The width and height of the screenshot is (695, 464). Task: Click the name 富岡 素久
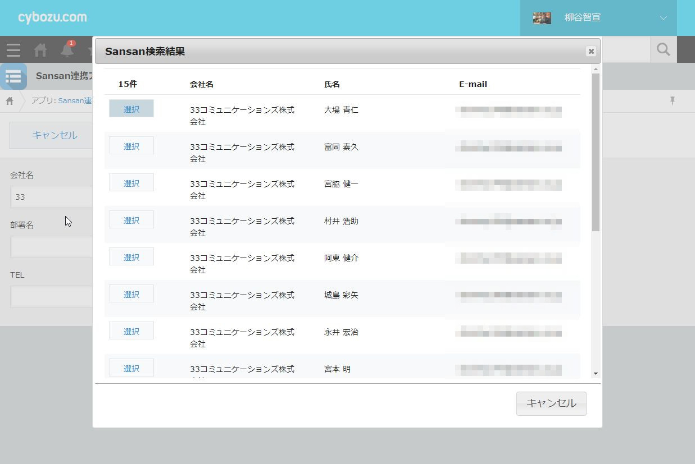point(341,147)
